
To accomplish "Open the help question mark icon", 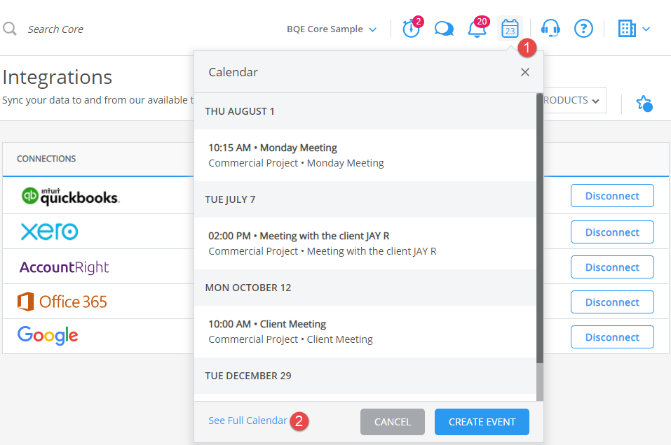I will 583,28.
